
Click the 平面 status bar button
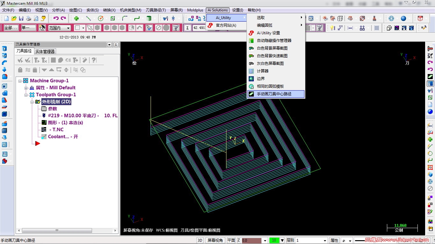pyautogui.click(x=231, y=241)
